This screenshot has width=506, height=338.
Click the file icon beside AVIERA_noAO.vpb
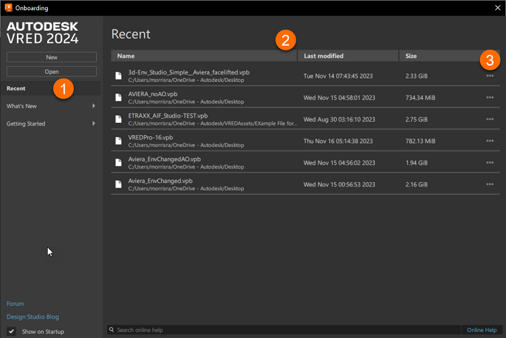point(118,98)
